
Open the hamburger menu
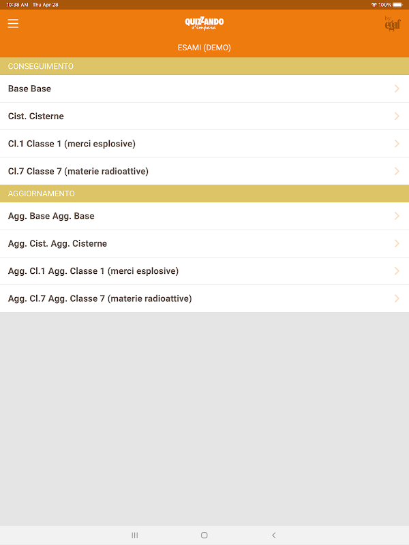click(x=13, y=23)
